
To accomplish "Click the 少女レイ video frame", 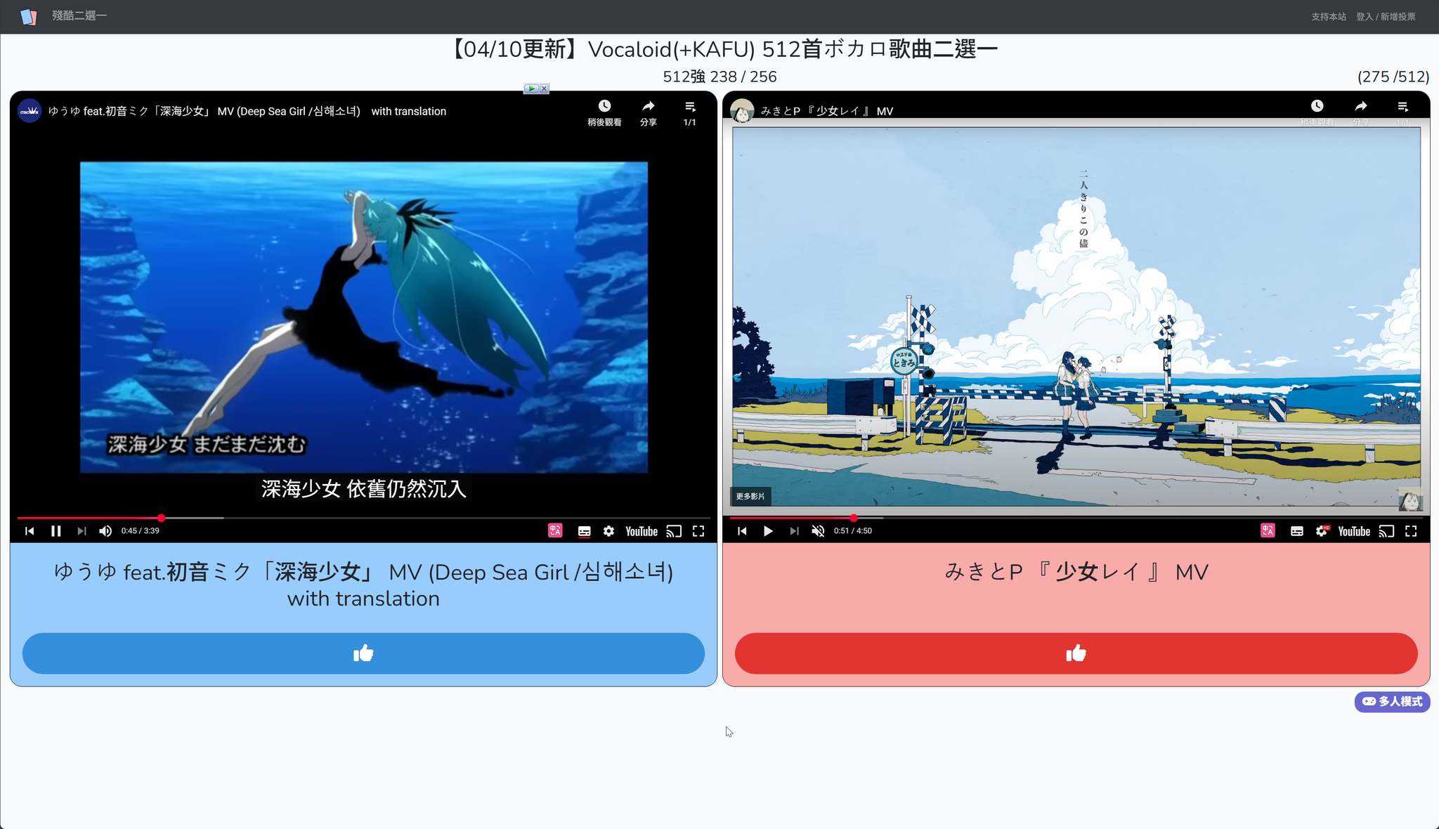I will point(1076,316).
